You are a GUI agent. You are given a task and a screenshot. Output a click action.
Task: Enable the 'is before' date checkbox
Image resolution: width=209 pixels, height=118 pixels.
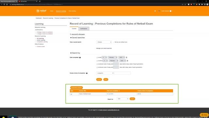[97, 61]
